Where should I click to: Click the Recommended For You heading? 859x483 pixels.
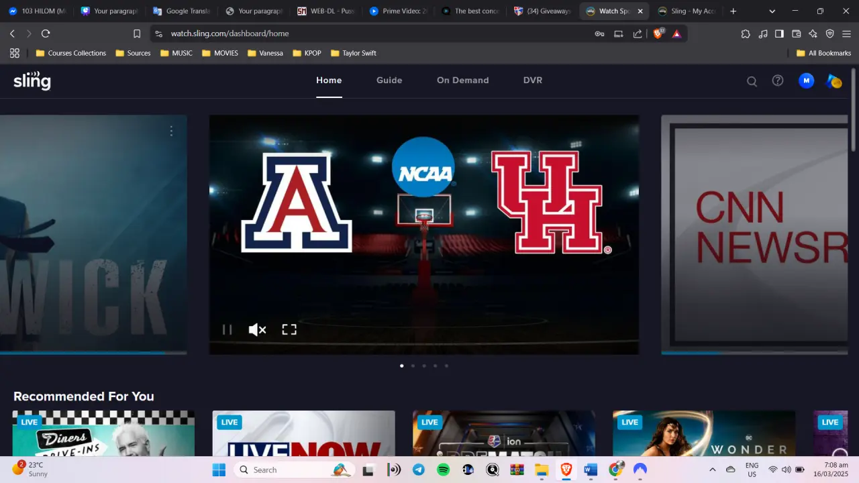pyautogui.click(x=84, y=396)
